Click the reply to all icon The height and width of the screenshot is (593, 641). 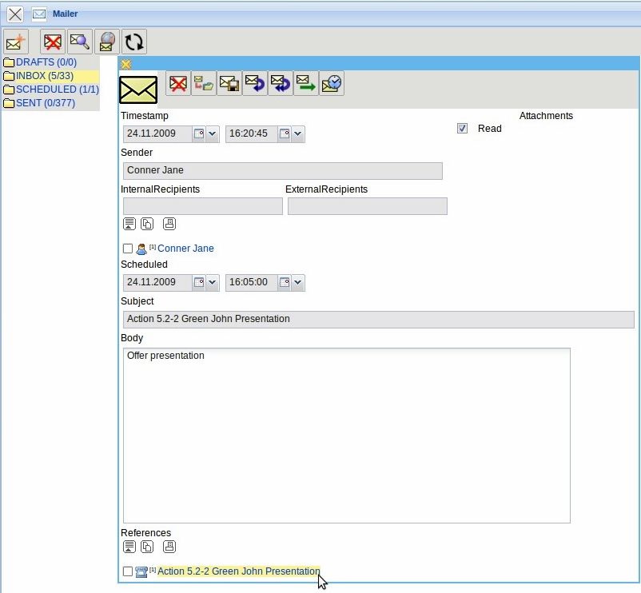click(x=281, y=83)
